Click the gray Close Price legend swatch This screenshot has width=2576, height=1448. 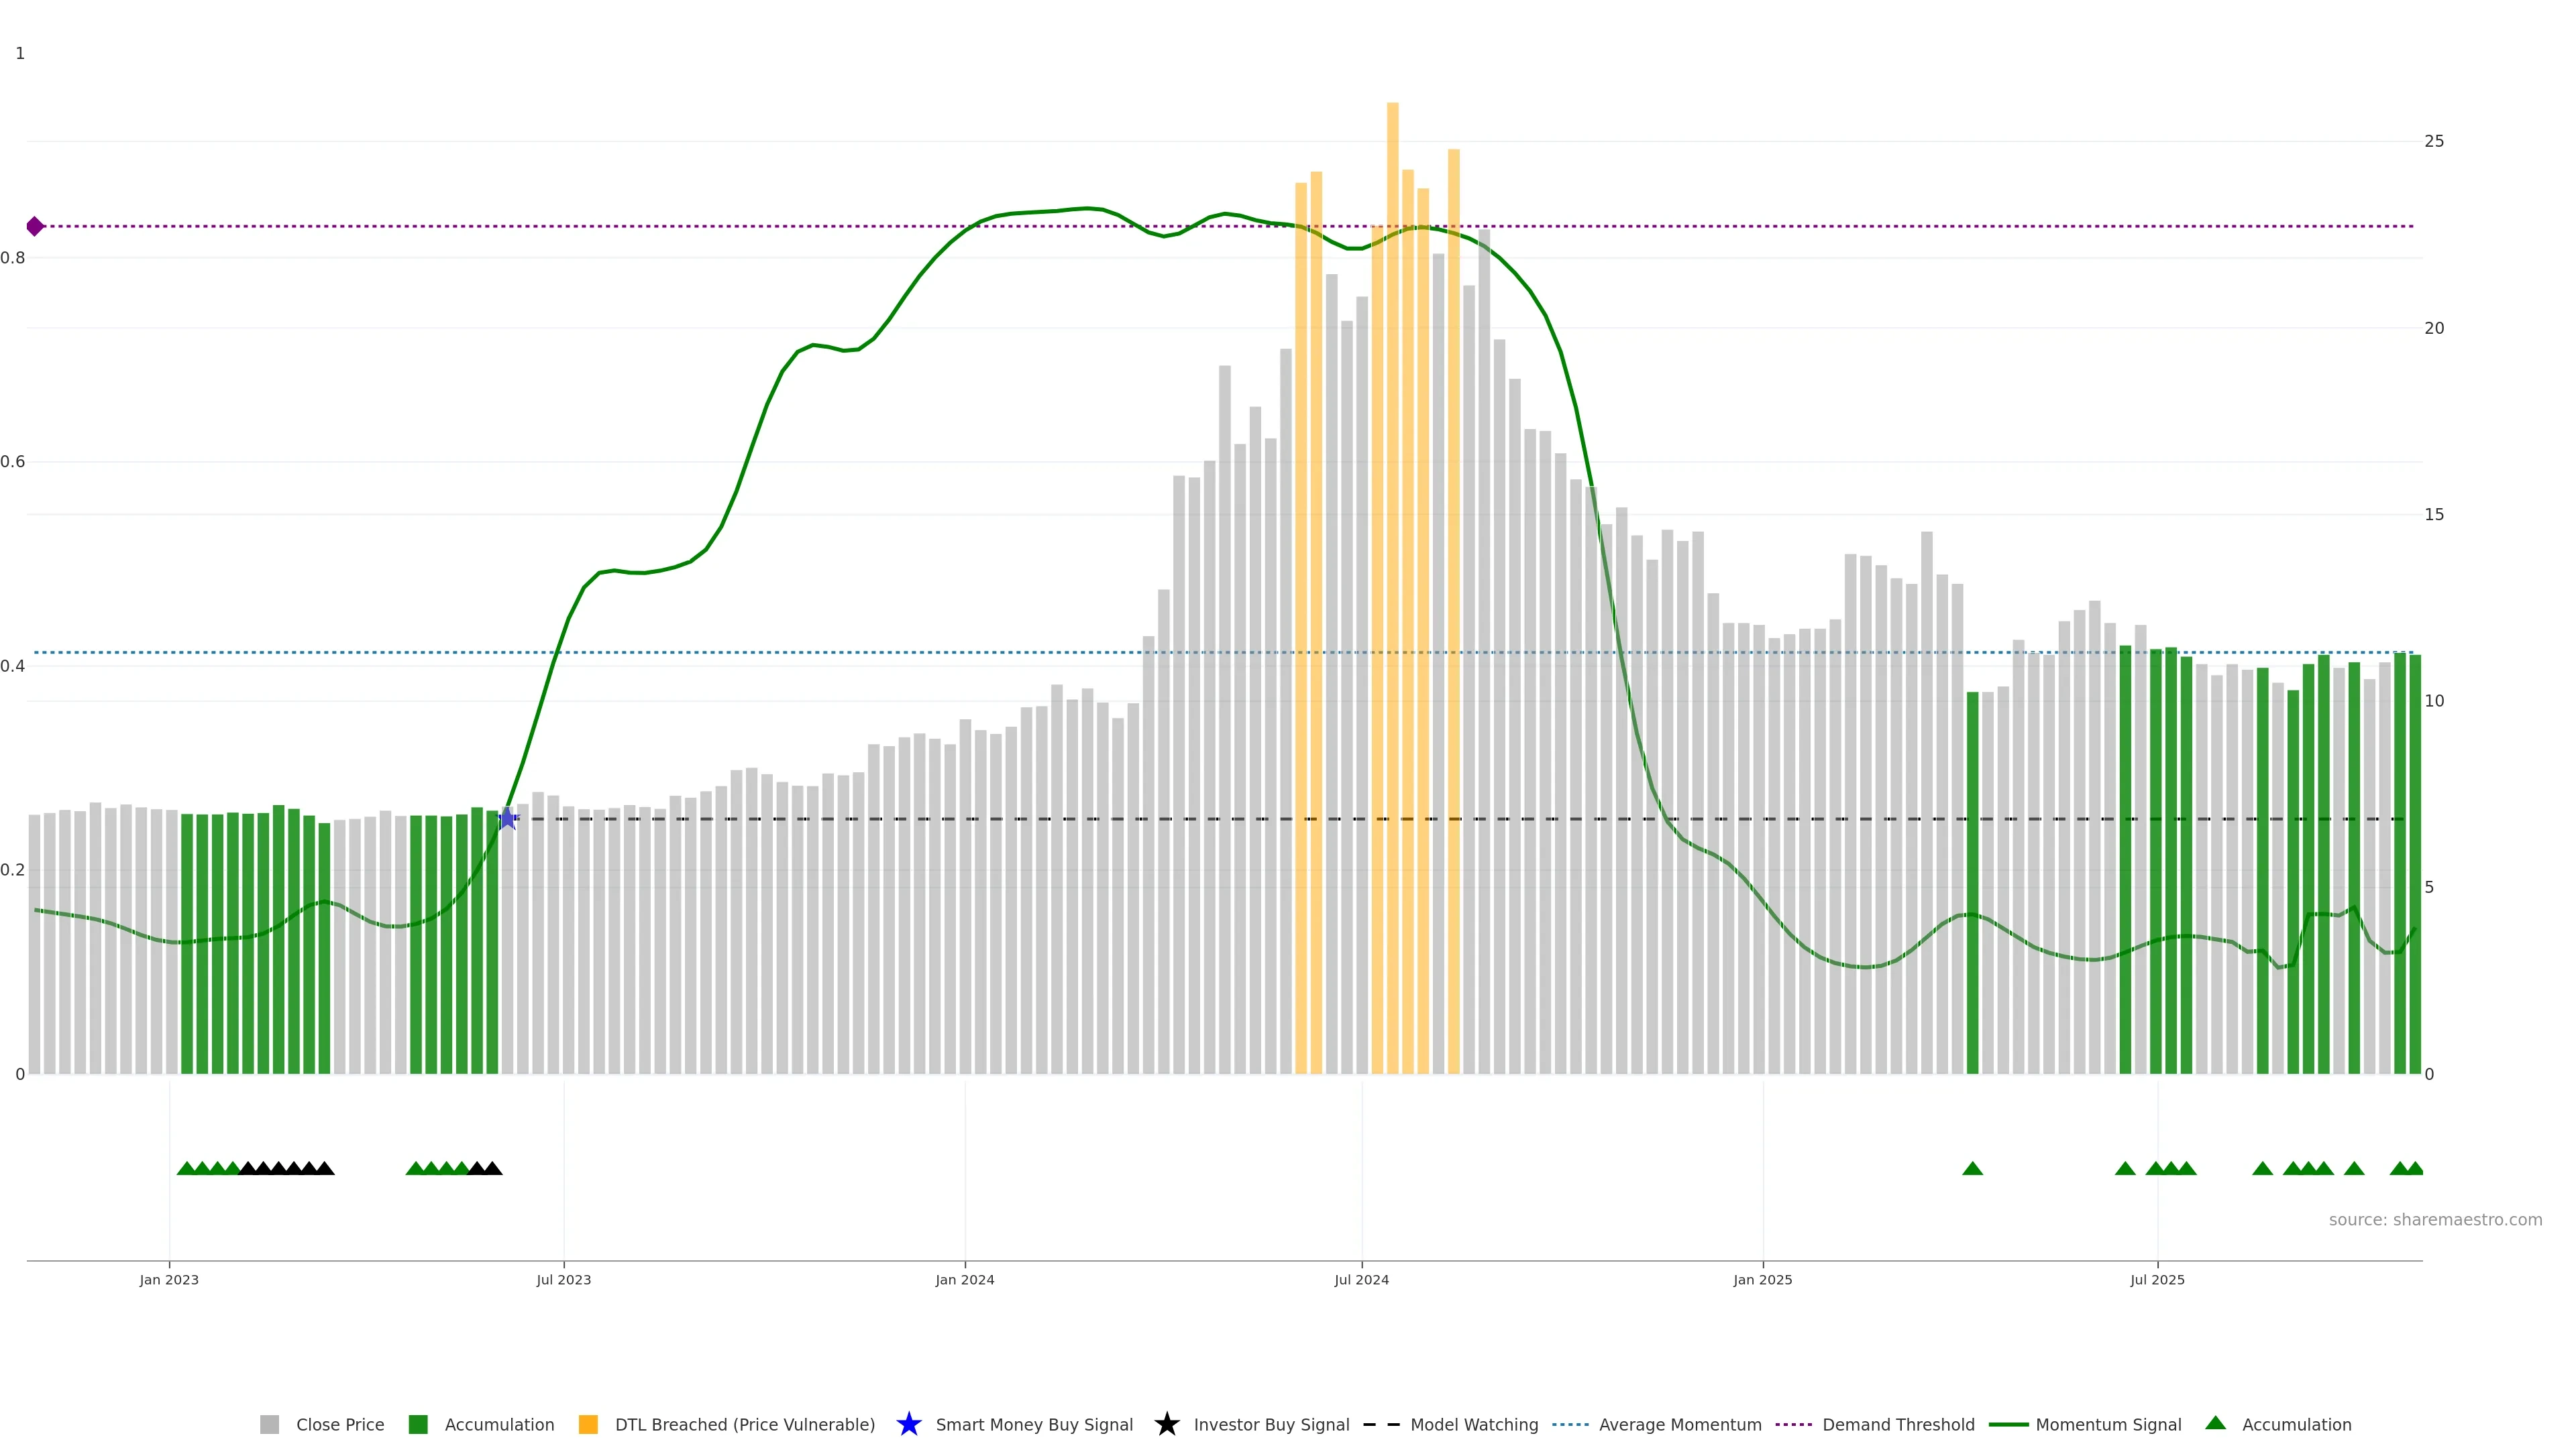(269, 1425)
